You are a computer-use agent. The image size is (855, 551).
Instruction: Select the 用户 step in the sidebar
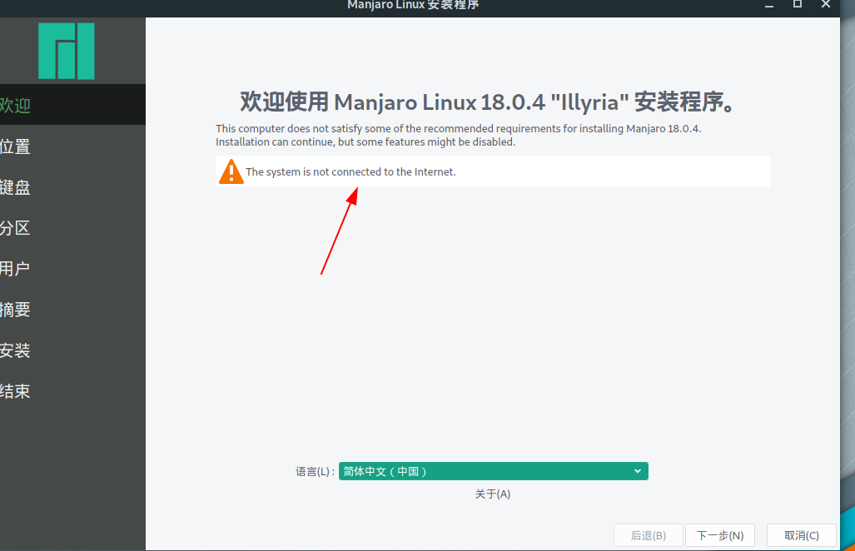72,269
